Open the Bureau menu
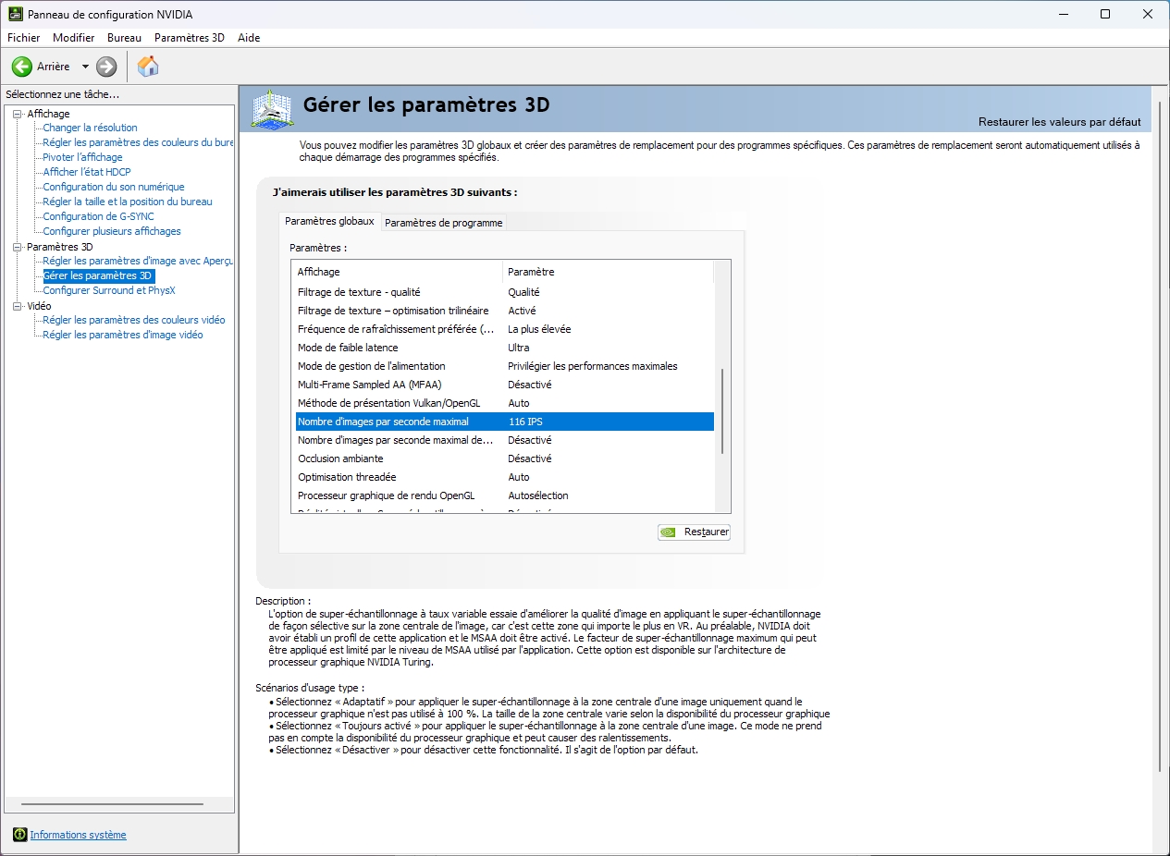 click(124, 38)
